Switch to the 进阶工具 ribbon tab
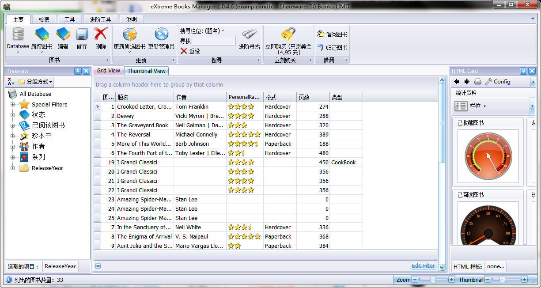541x288 pixels. click(100, 19)
